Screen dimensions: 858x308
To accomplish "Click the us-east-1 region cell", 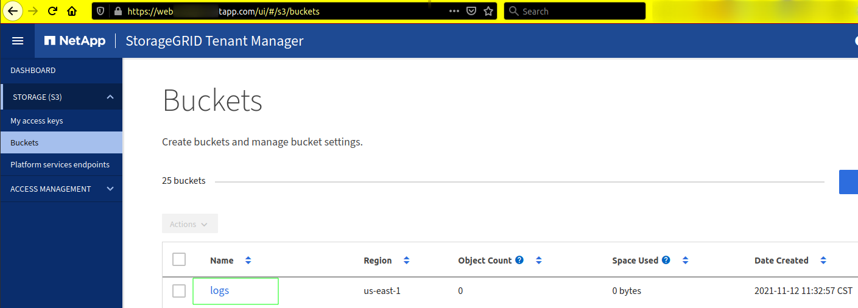I will pos(382,291).
